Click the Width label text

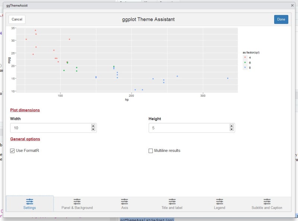coord(15,119)
